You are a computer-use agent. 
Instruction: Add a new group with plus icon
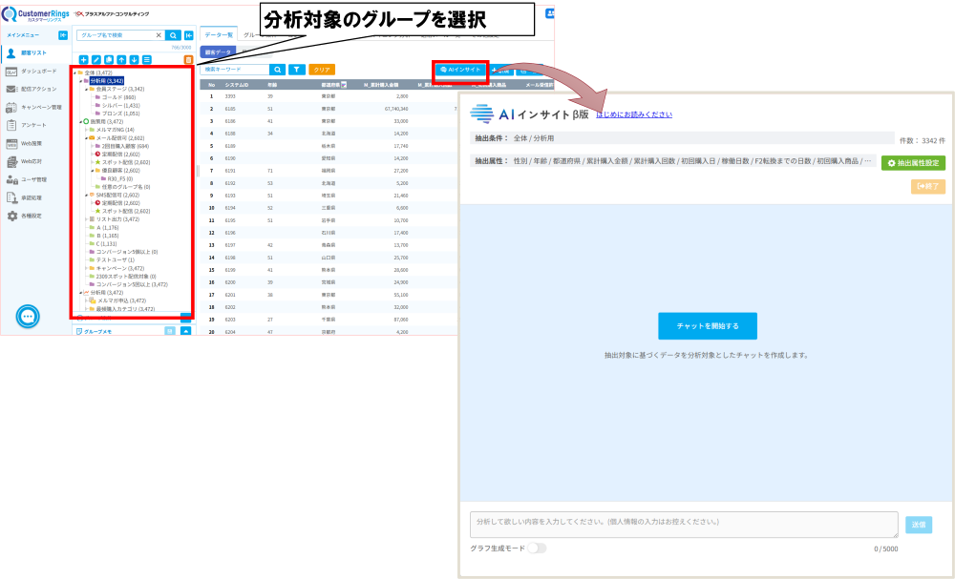pyautogui.click(x=83, y=59)
